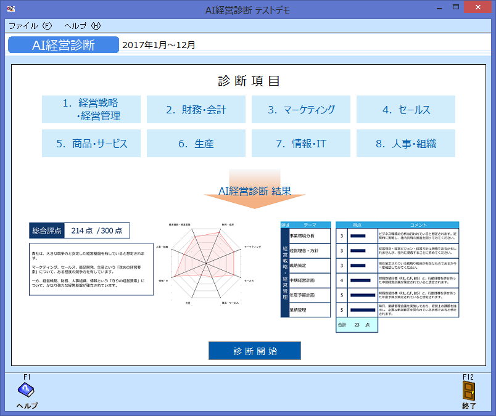Viewport: 496px width, 416px height.
Task: Select the 人事・組織 diagnosis item
Action: click(x=405, y=143)
